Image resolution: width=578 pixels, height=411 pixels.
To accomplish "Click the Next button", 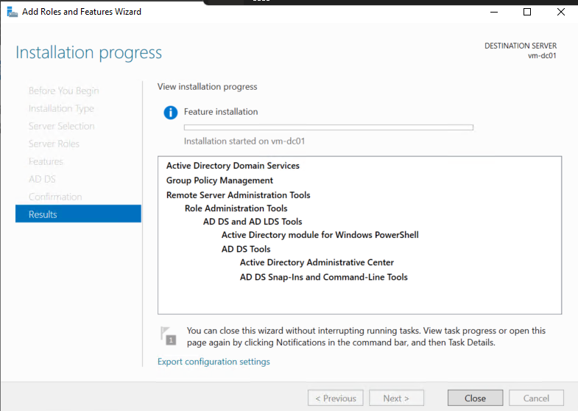I will tap(396, 398).
